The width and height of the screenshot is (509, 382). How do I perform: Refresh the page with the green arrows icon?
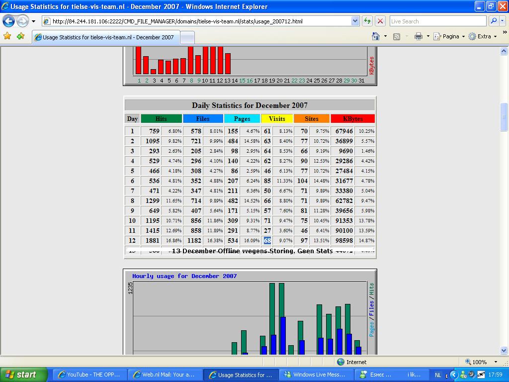[x=367, y=21]
